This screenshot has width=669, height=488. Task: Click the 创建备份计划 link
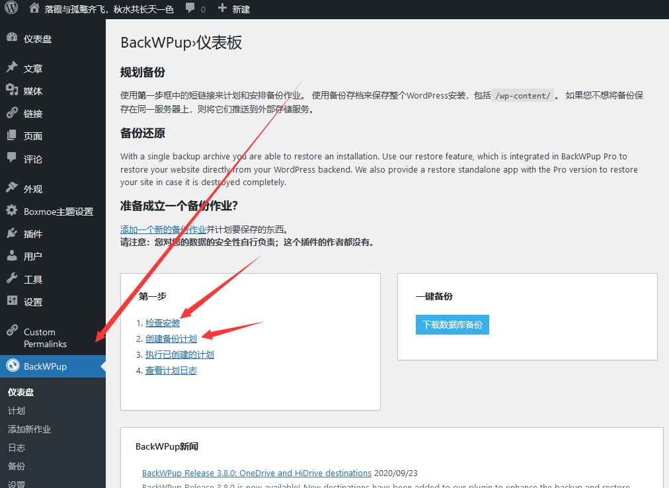click(171, 339)
